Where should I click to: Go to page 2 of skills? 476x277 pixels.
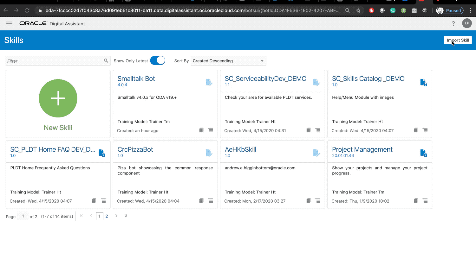click(107, 216)
